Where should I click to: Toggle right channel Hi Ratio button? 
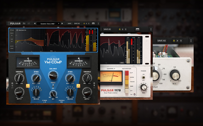tap(78, 86)
